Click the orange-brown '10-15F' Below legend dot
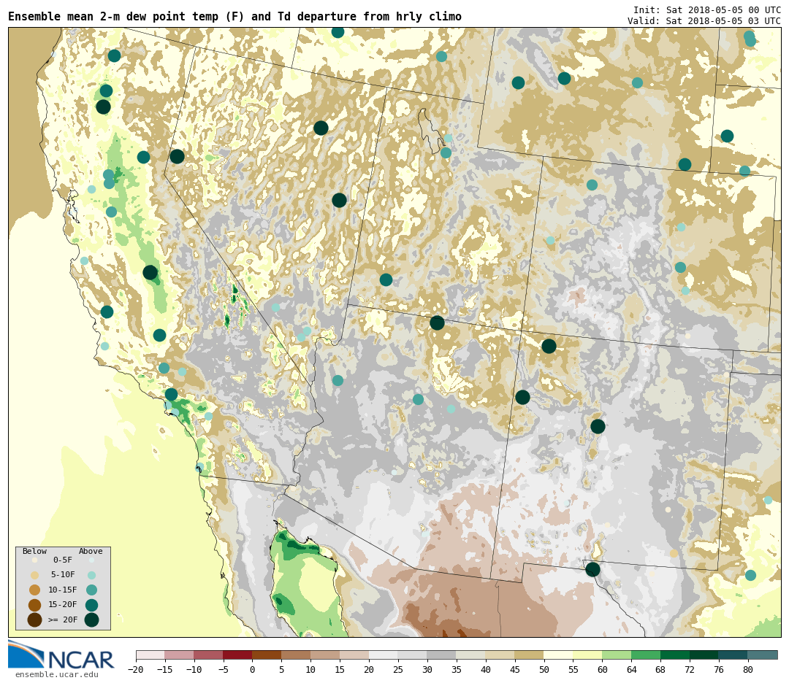789x683 pixels. (35, 590)
